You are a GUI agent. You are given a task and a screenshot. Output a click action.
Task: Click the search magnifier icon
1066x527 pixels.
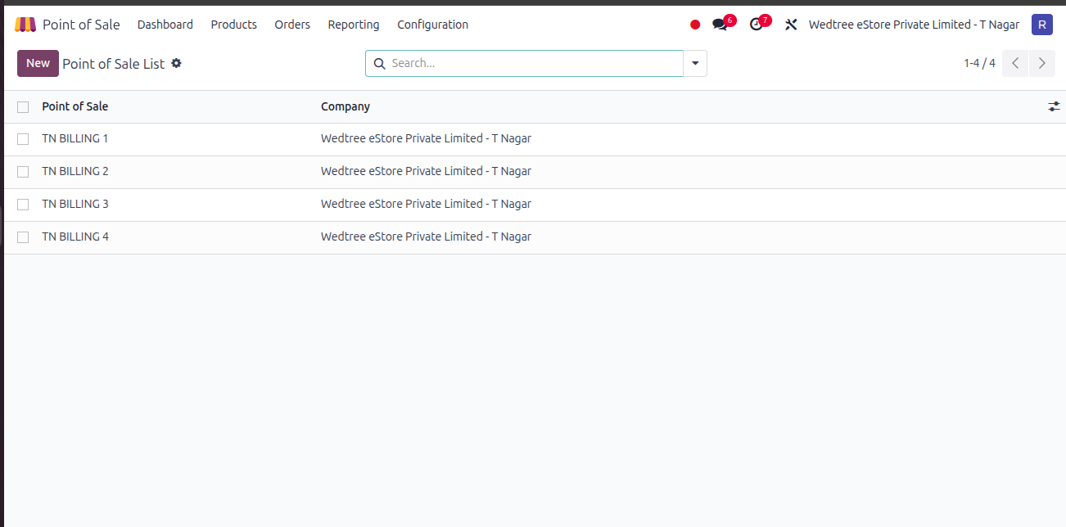(x=379, y=63)
